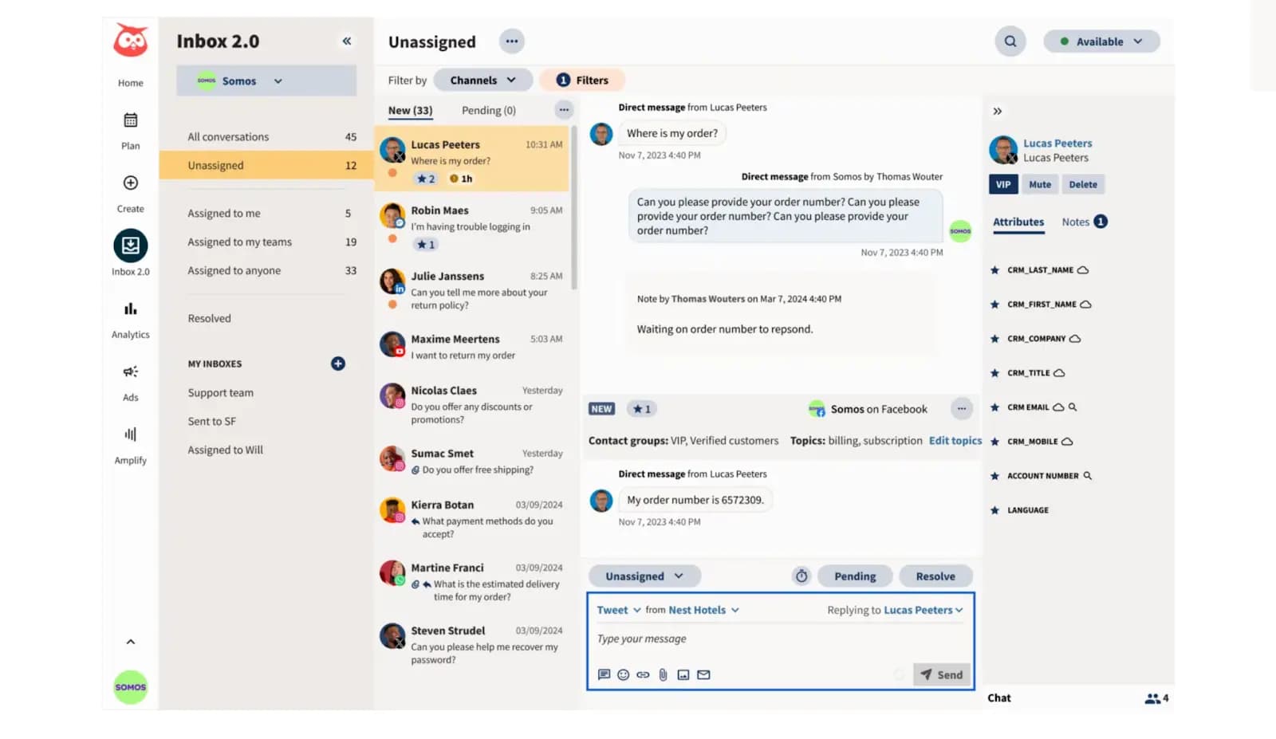Click the snooze timer icon beside Pending
1276x739 pixels.
coord(801,576)
